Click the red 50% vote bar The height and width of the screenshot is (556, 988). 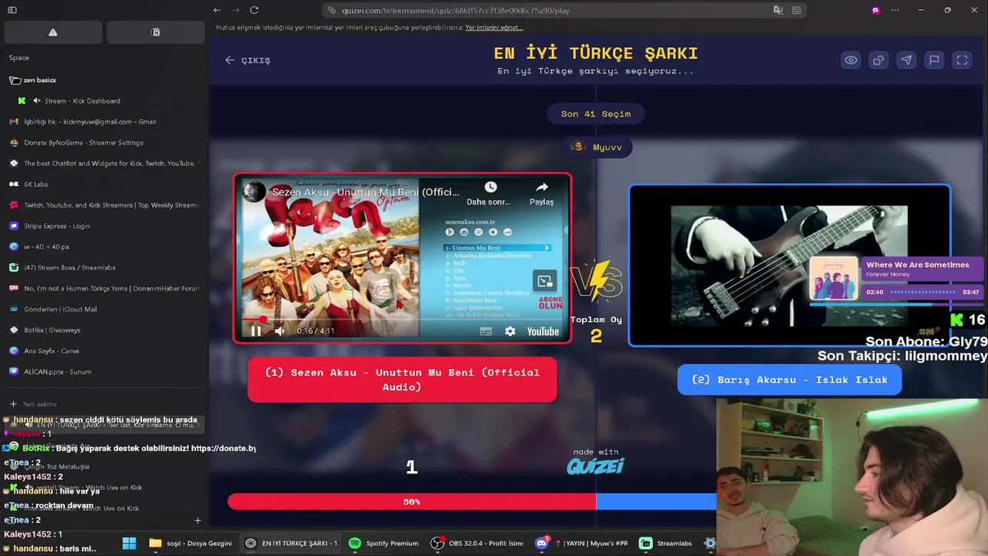click(411, 502)
